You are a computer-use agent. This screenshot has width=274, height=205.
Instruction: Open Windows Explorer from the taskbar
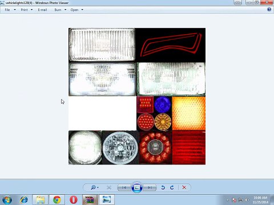pyautogui.click(x=41, y=200)
